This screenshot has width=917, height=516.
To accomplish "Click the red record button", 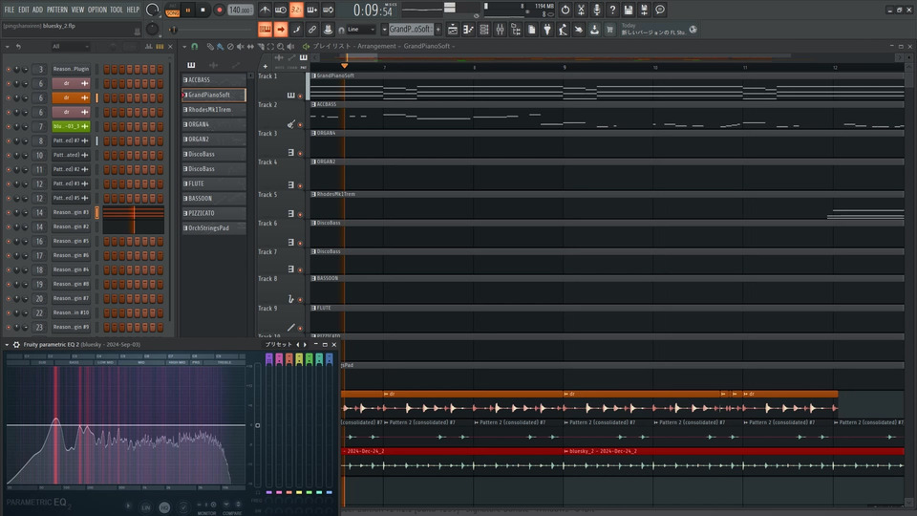I will point(220,10).
